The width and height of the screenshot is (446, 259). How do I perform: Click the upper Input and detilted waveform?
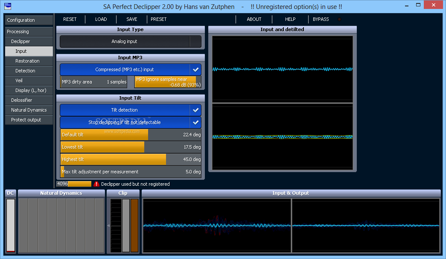click(283, 69)
